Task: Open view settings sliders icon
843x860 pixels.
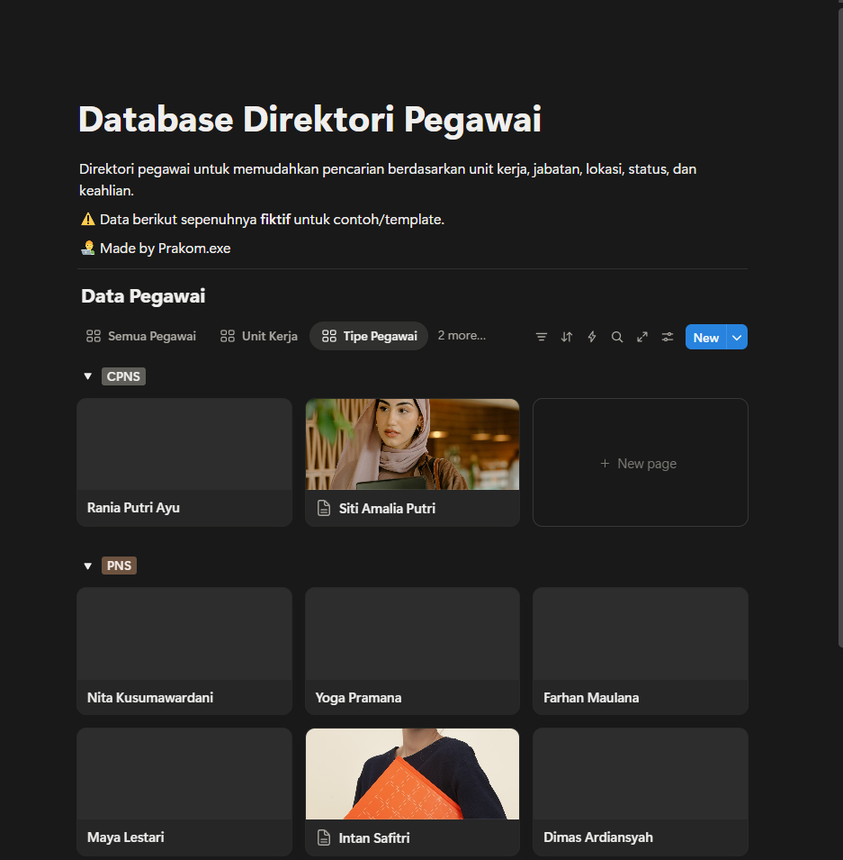Action: (x=668, y=337)
